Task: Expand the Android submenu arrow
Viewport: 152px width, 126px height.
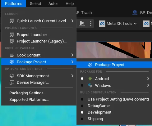Action: (x=148, y=79)
